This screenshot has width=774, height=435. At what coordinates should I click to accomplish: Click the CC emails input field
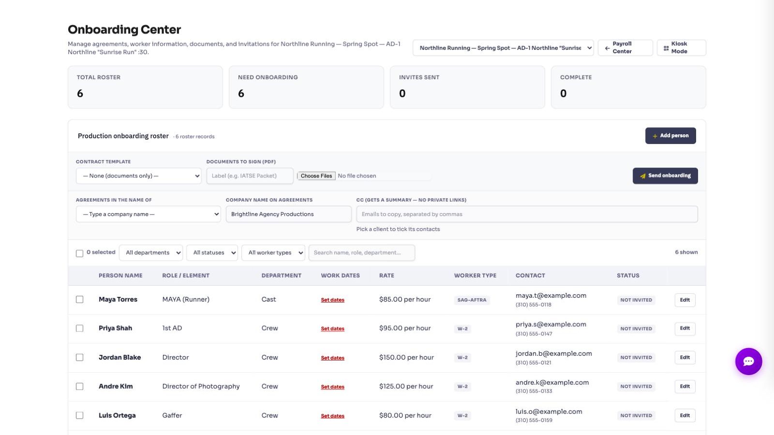[x=527, y=214]
